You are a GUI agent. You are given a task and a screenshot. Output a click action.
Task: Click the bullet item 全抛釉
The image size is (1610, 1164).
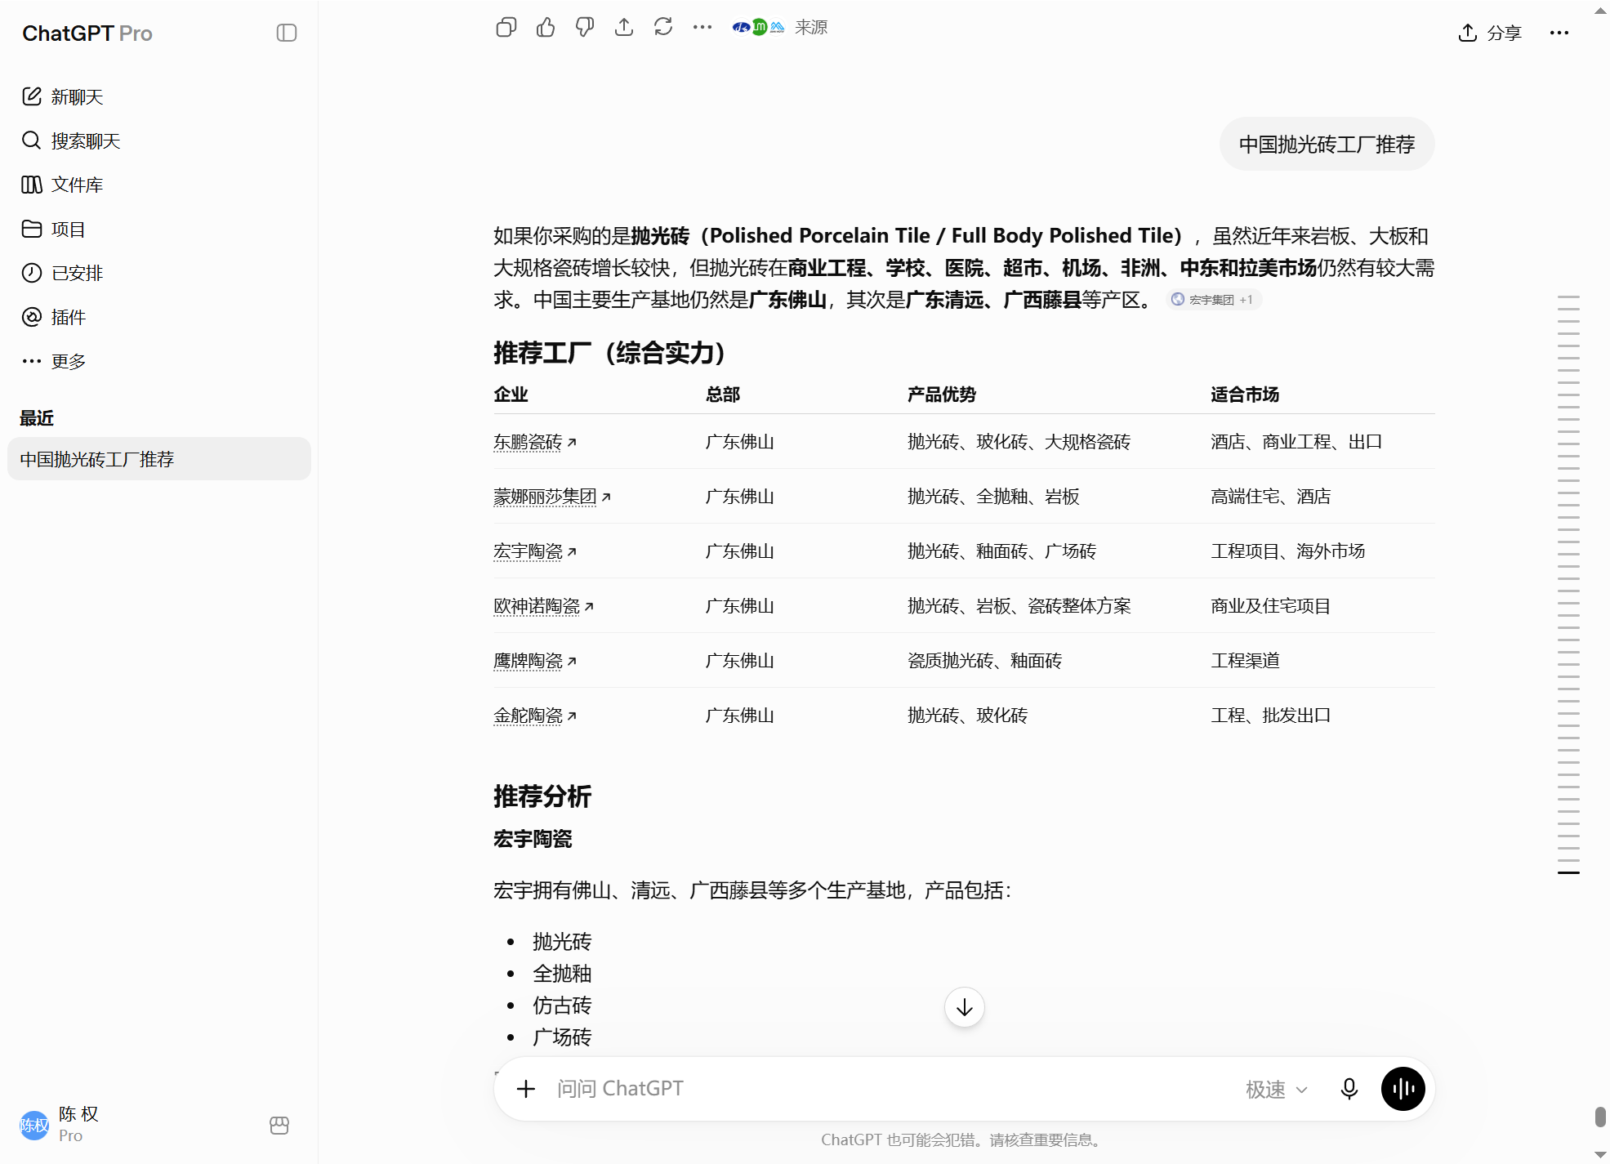(562, 974)
